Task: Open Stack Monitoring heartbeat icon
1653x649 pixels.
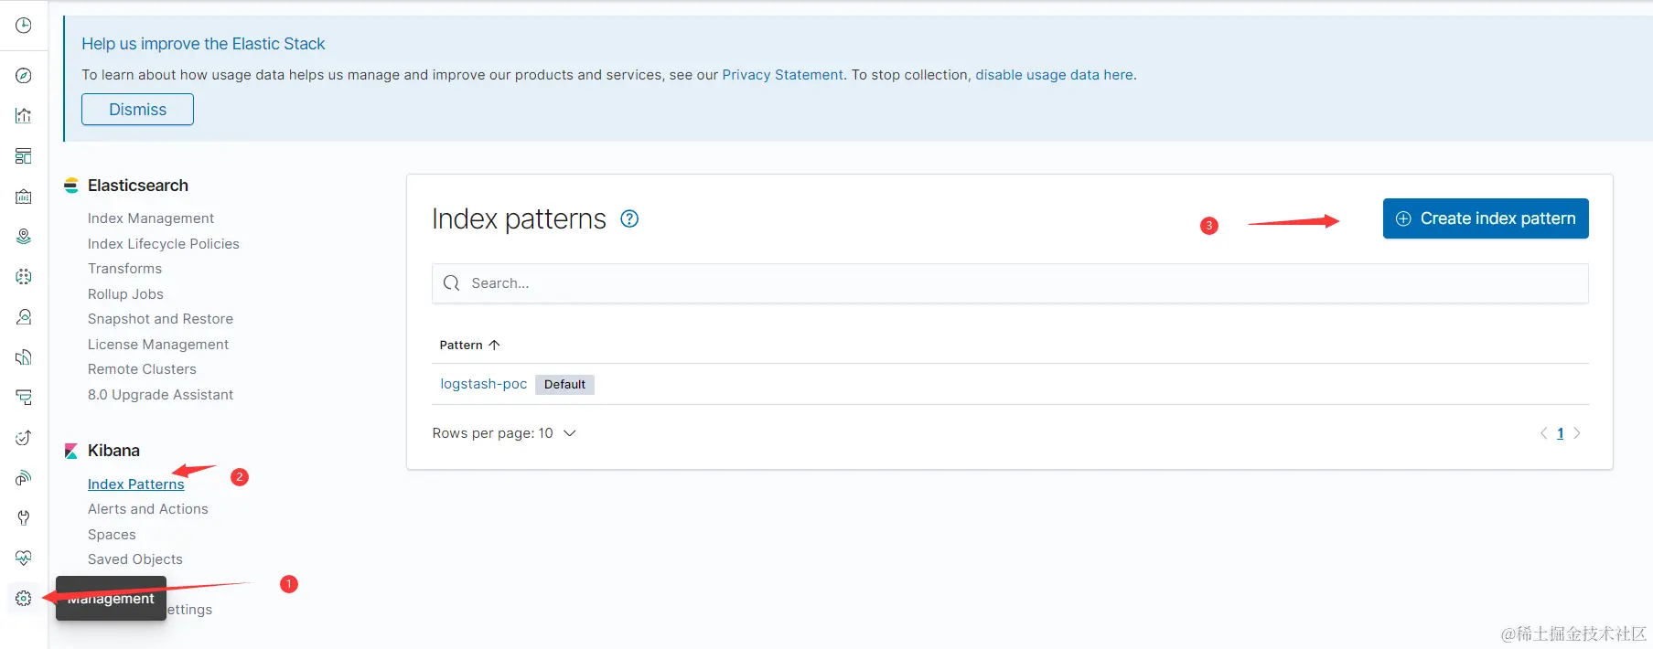Action: (x=24, y=558)
